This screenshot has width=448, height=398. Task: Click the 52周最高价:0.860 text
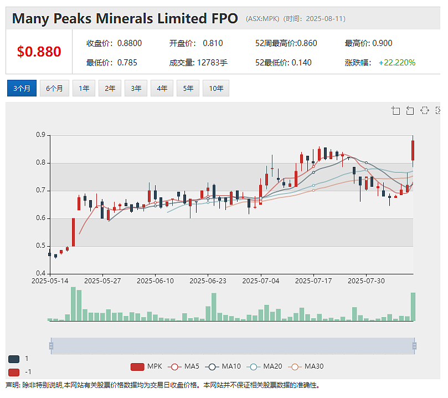click(286, 43)
